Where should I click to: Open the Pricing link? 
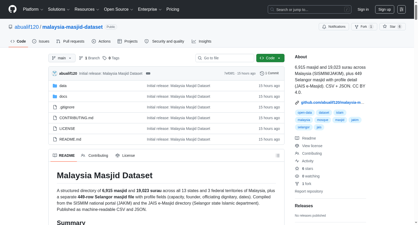[173, 9]
